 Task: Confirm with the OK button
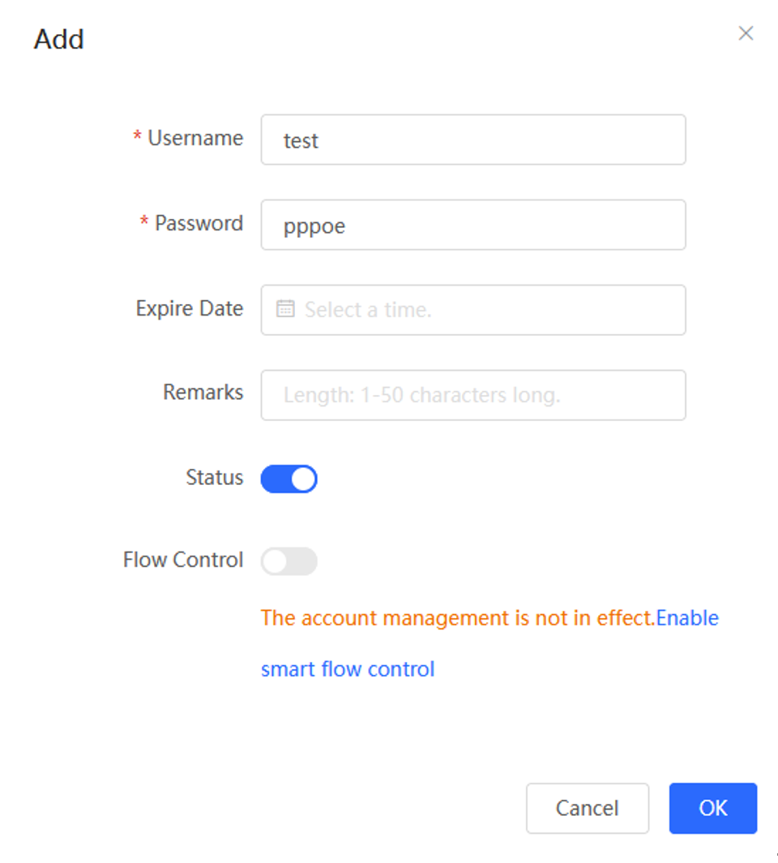tap(713, 809)
